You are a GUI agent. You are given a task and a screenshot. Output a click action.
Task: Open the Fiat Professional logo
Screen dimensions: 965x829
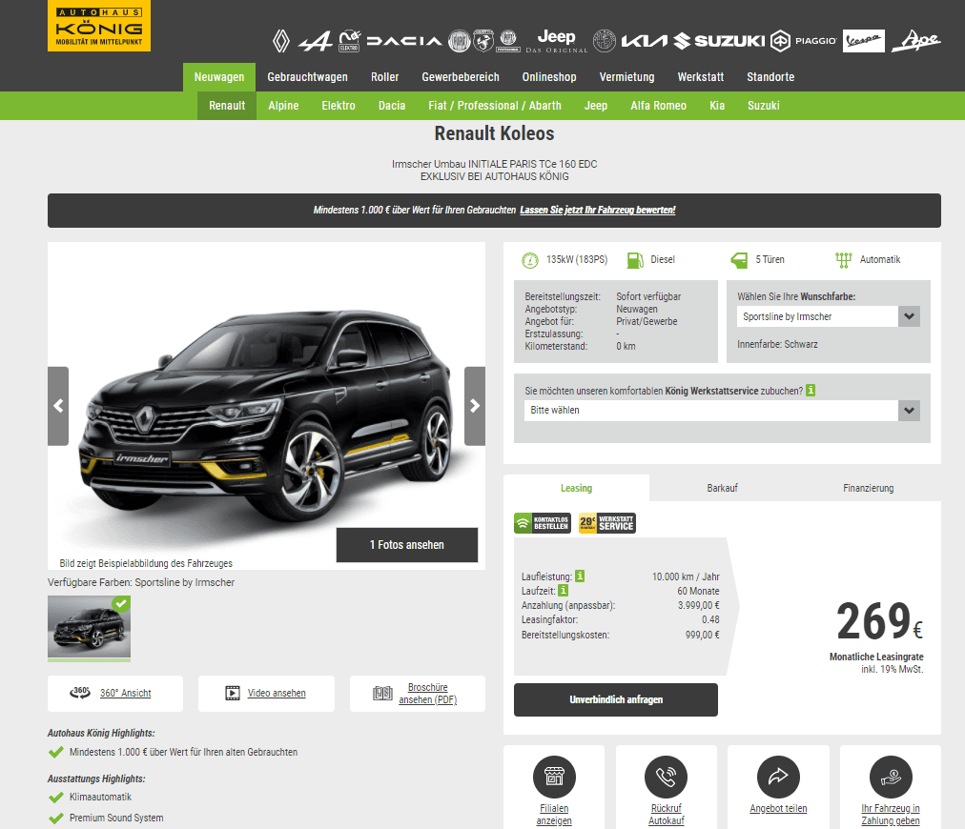[507, 41]
